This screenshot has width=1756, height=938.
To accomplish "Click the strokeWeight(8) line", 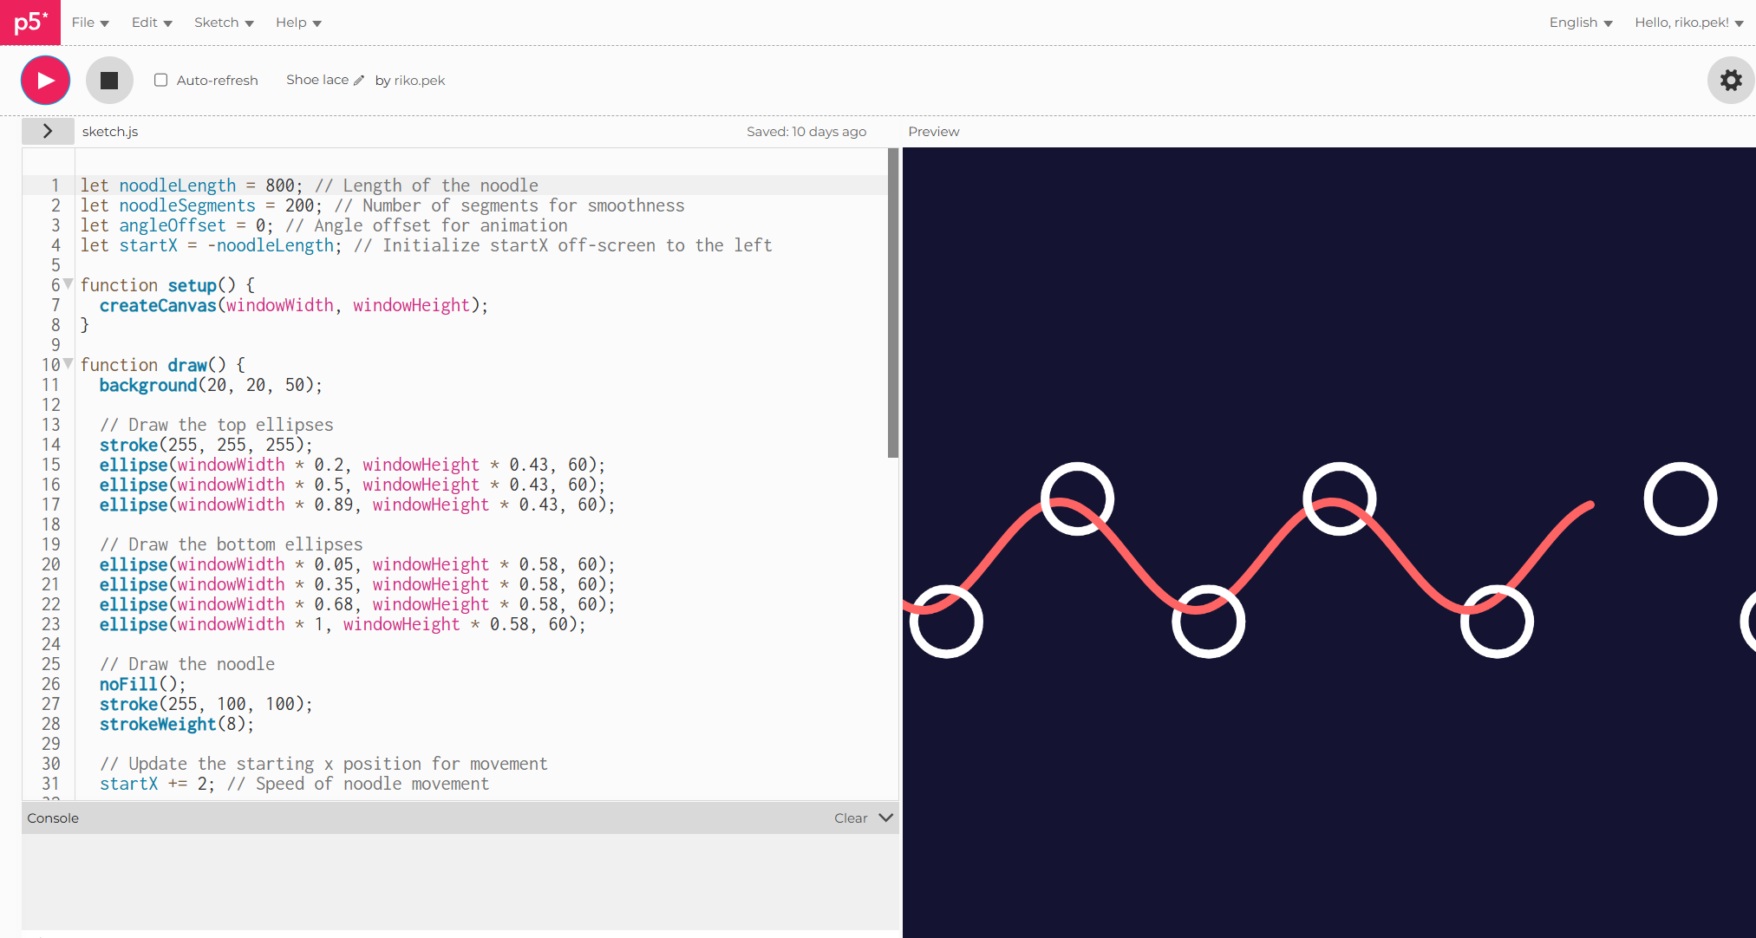I will [177, 724].
